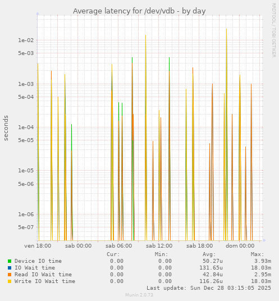279x301 pixels.
Task: Click the 'Munin 2.0.73' footer text
Action: [x=139, y=295]
